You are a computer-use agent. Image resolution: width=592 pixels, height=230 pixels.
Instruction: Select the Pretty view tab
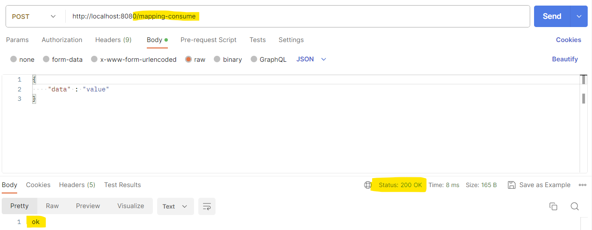point(19,206)
